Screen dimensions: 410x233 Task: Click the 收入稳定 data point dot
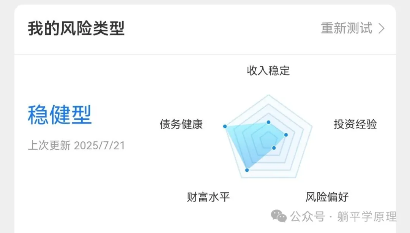pyautogui.click(x=268, y=122)
